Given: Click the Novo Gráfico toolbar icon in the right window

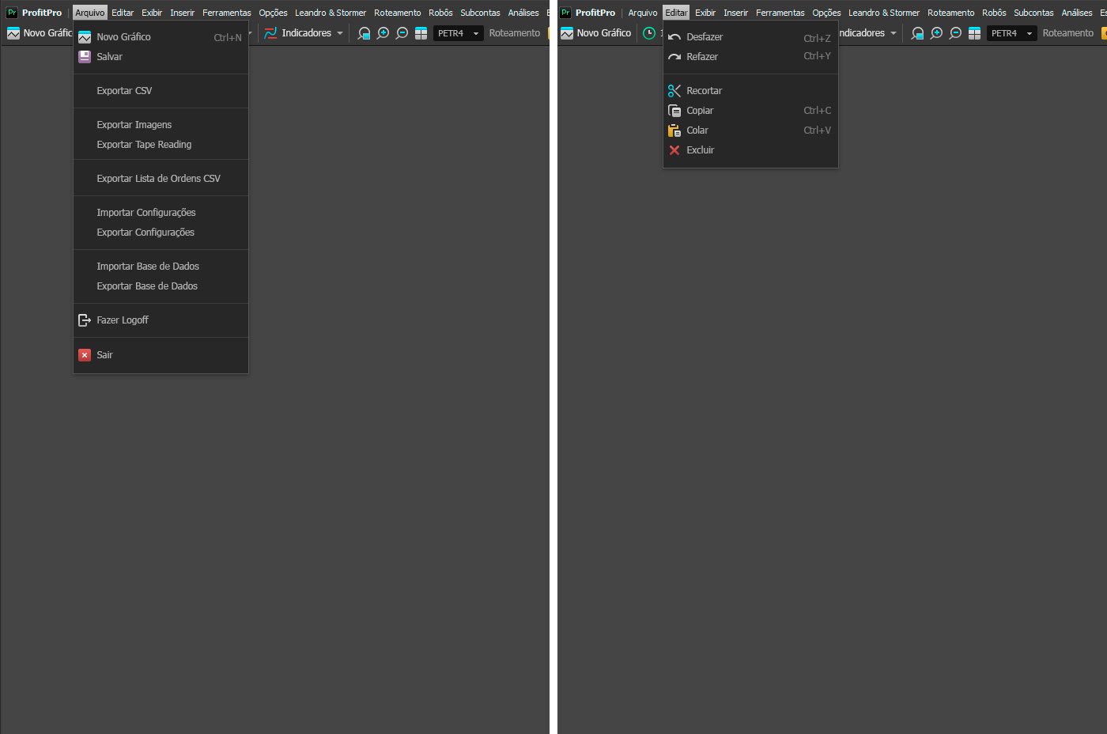Looking at the screenshot, I should [567, 33].
